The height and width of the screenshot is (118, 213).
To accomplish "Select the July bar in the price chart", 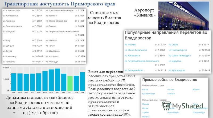I will (51, 80).
